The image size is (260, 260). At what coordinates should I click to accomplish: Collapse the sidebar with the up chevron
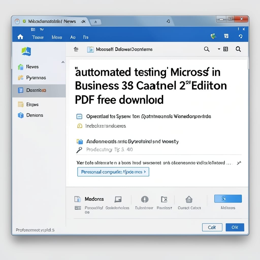pos(63,62)
